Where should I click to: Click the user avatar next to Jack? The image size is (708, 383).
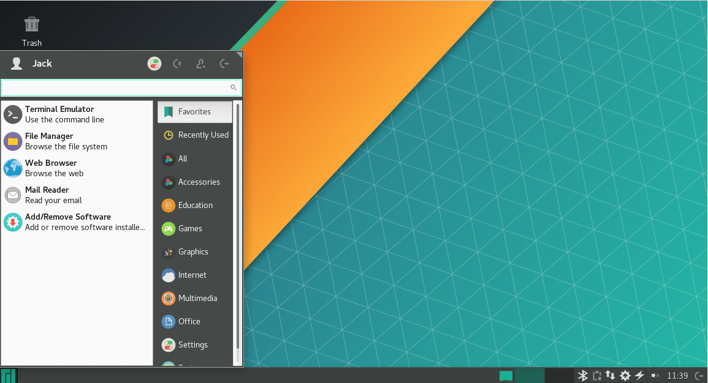click(x=15, y=64)
